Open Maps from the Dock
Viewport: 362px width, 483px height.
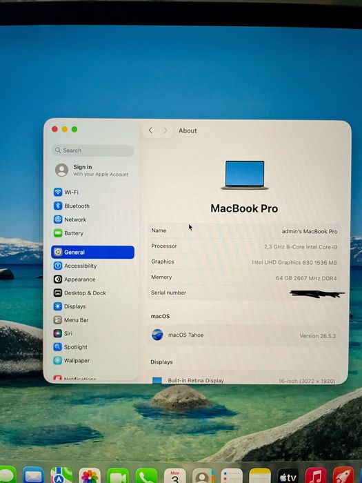coord(61,475)
